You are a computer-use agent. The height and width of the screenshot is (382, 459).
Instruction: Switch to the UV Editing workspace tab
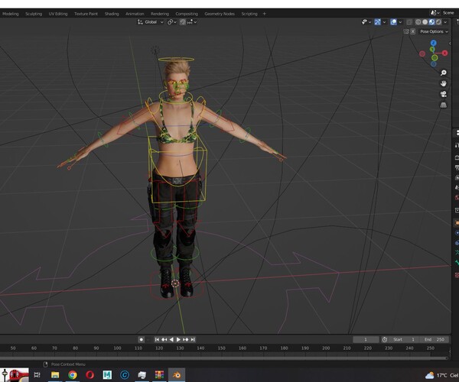tap(58, 14)
